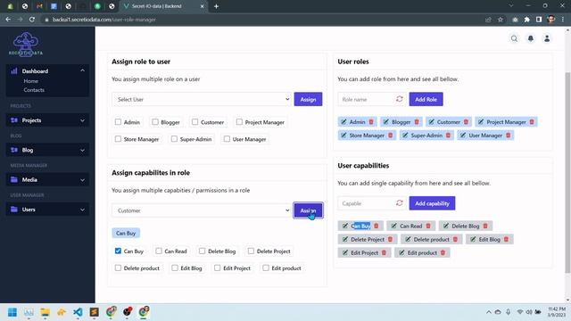This screenshot has width=571, height=321.
Task: Expand the Blog sidebar menu
Action: [x=47, y=150]
